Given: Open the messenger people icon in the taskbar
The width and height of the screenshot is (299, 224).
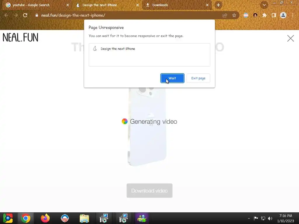Looking at the screenshot, I should point(142,218).
